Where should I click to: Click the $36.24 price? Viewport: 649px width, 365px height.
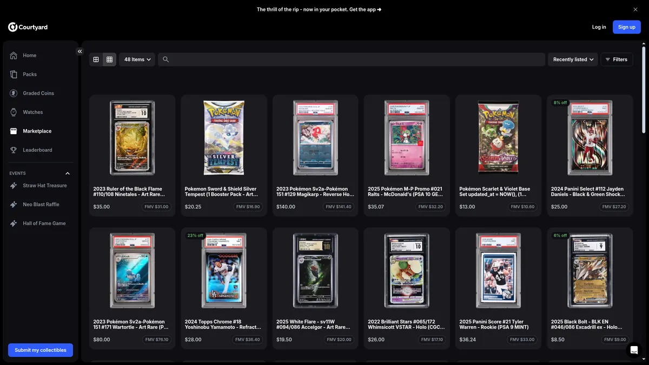(x=468, y=340)
